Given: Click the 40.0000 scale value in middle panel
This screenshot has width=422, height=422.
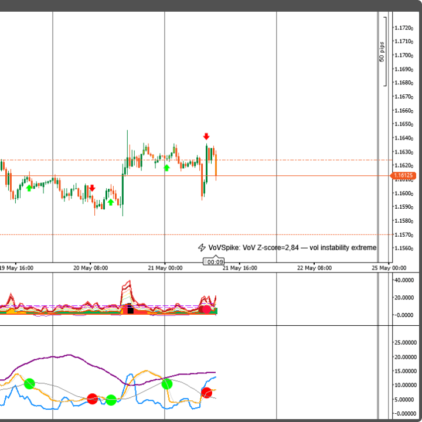Looking at the screenshot, I should 404,280.
